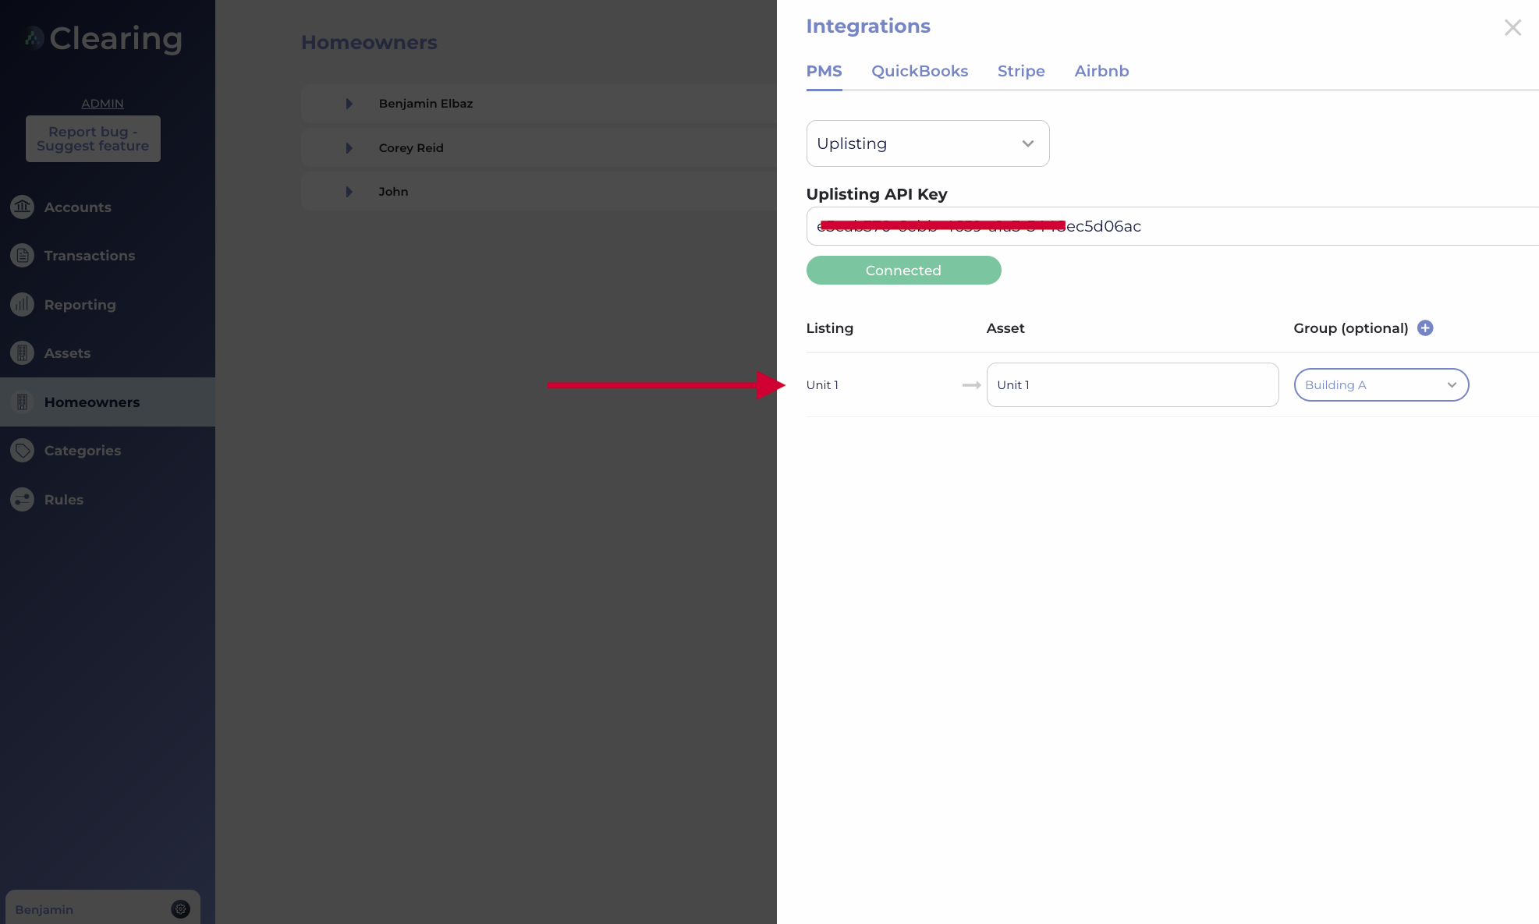
Task: Click the Clearing logo
Action: [102, 38]
